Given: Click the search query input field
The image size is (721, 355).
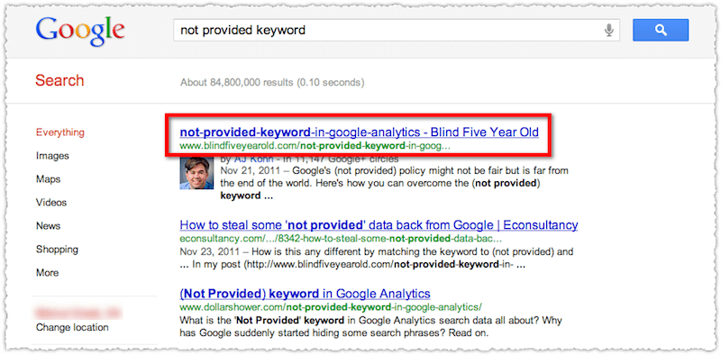Looking at the screenshot, I should pyautogui.click(x=397, y=31).
